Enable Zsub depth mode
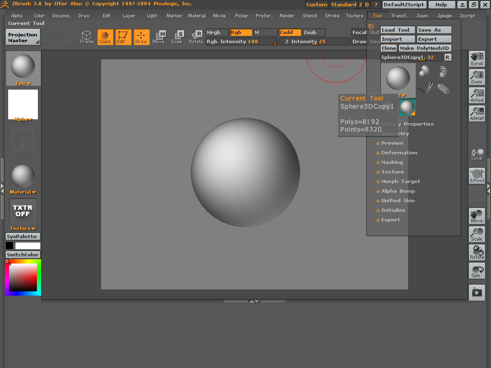This screenshot has height=368, width=491. [x=314, y=33]
